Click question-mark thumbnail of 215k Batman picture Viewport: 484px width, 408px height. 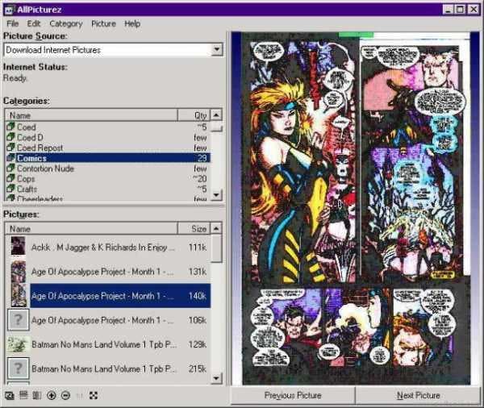pyautogui.click(x=19, y=368)
